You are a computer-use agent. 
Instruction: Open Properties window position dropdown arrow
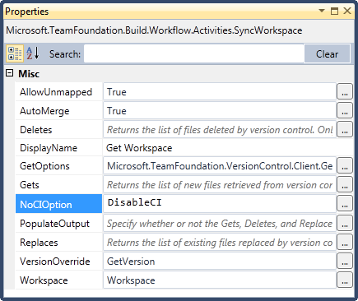pos(322,11)
